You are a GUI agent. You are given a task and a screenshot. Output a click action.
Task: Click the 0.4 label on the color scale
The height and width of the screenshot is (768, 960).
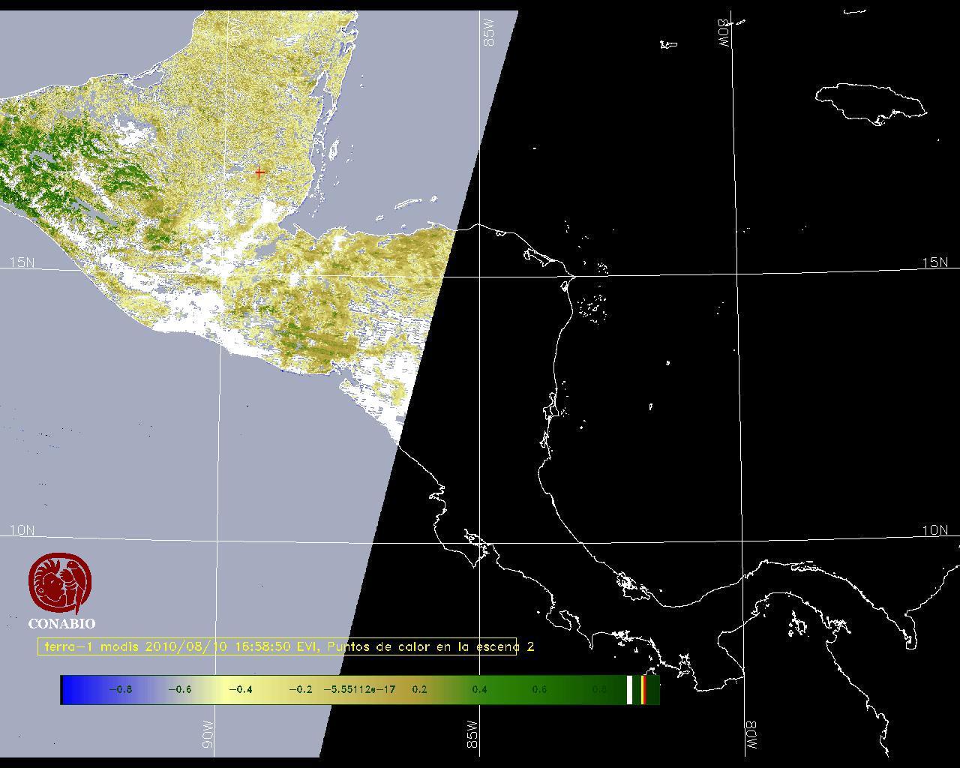point(479,689)
